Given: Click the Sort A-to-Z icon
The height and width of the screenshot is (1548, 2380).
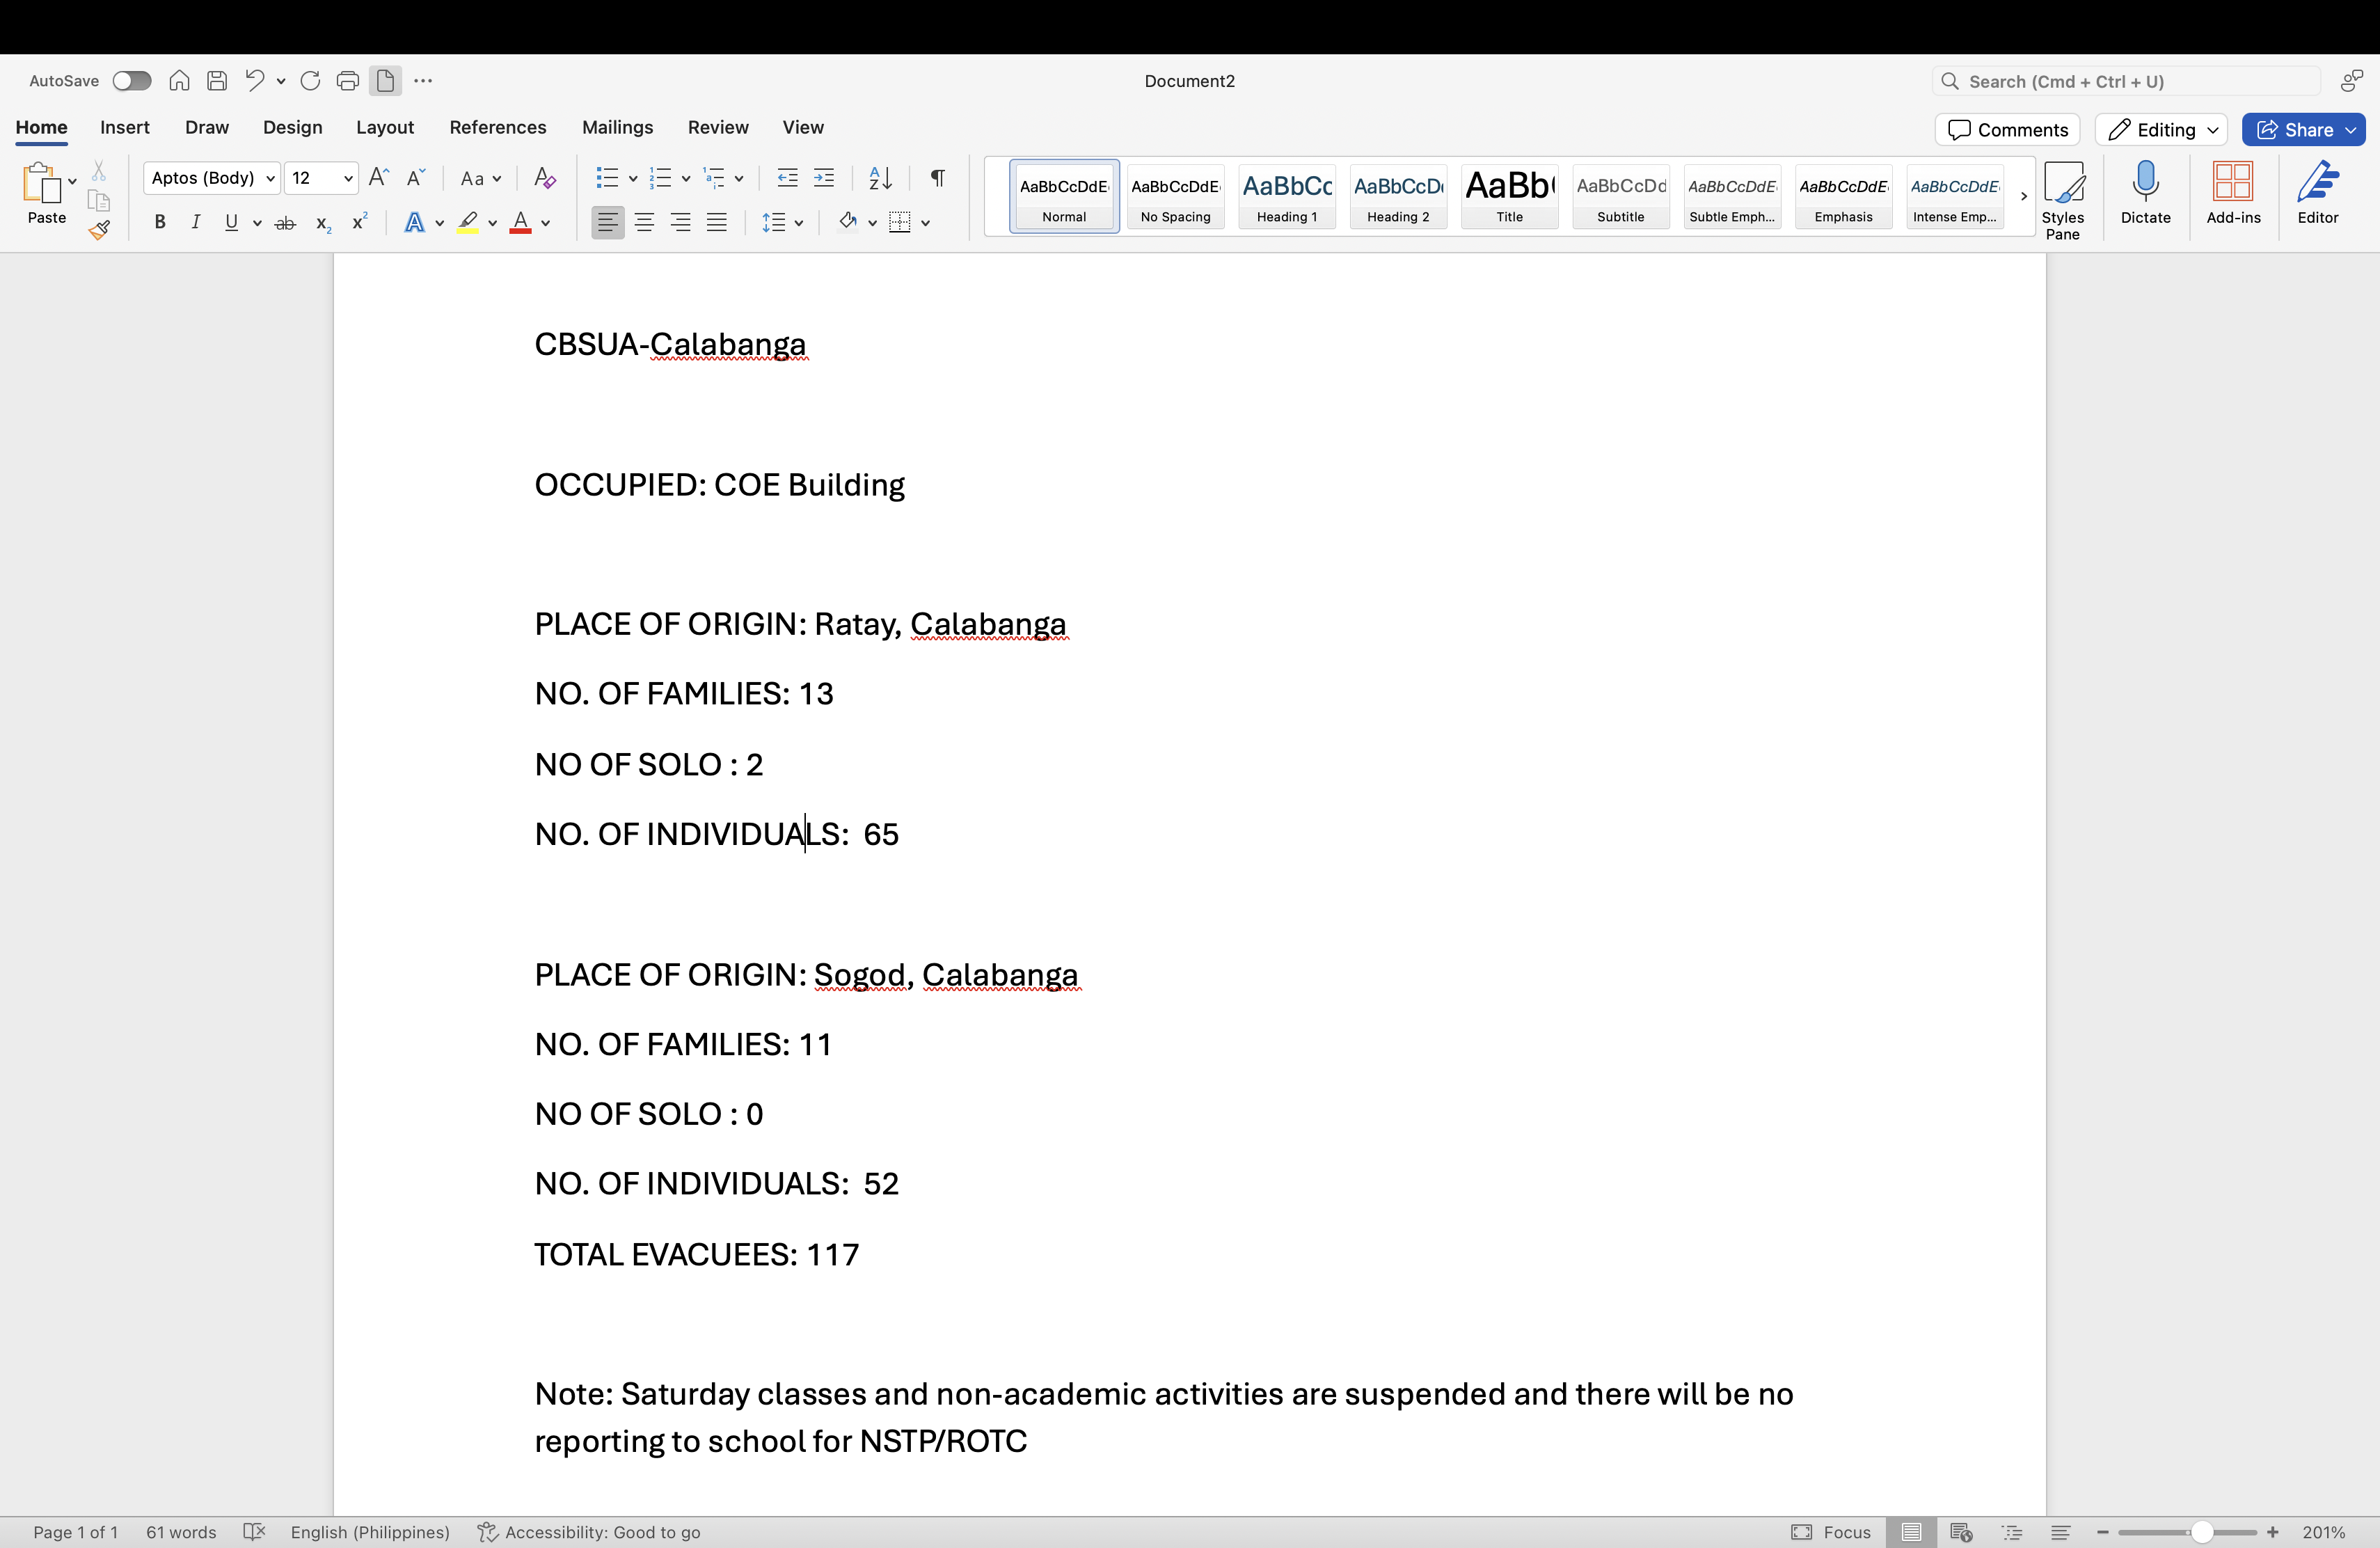Looking at the screenshot, I should click(880, 178).
